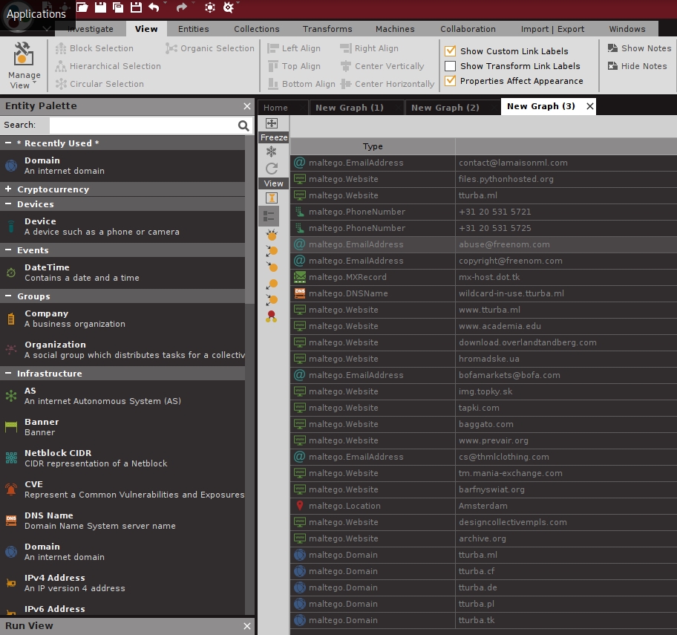This screenshot has height=635, width=677.
Task: Select the topmost orange ball-size icon
Action: coord(272,235)
